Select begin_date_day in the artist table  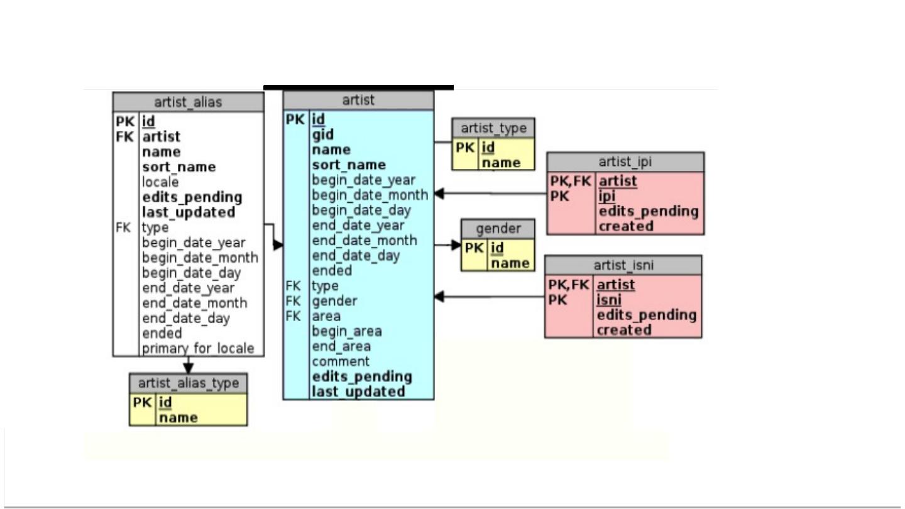coord(361,210)
